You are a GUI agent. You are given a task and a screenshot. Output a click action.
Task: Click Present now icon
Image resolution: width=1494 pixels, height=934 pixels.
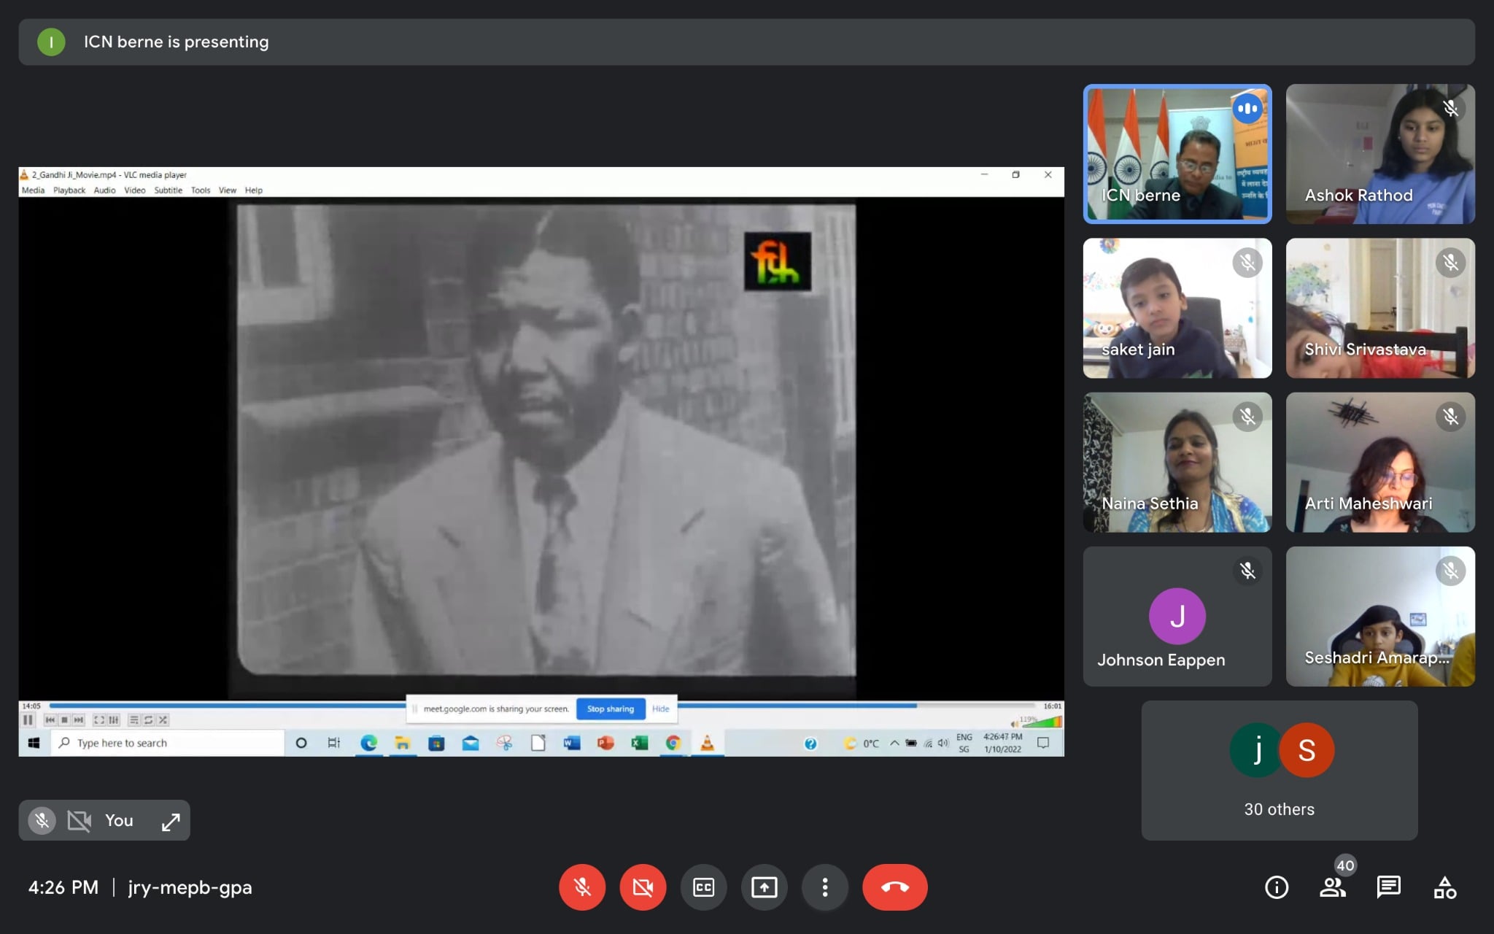click(x=764, y=887)
